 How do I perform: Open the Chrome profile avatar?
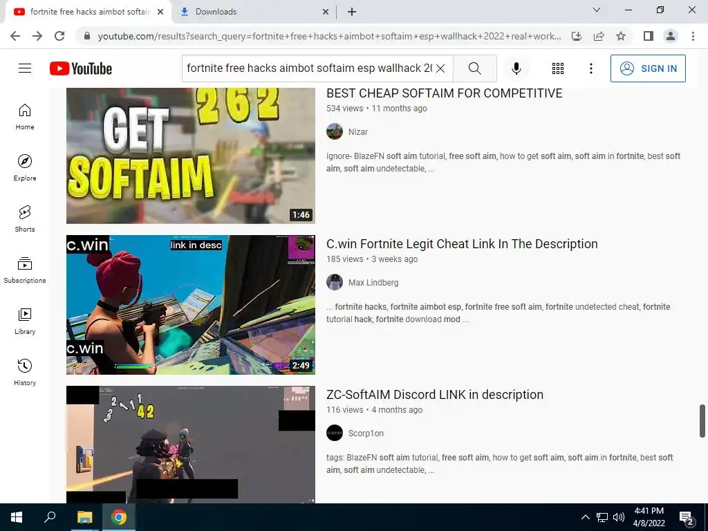pos(671,36)
